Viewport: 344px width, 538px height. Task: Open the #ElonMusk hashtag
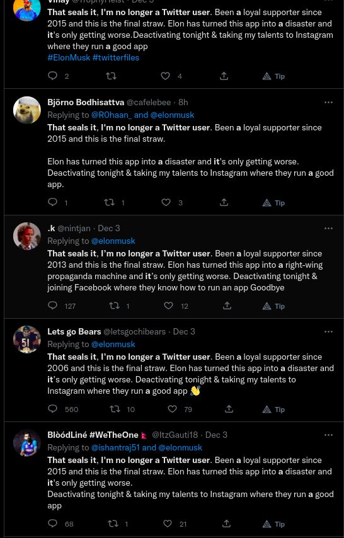[x=69, y=58]
